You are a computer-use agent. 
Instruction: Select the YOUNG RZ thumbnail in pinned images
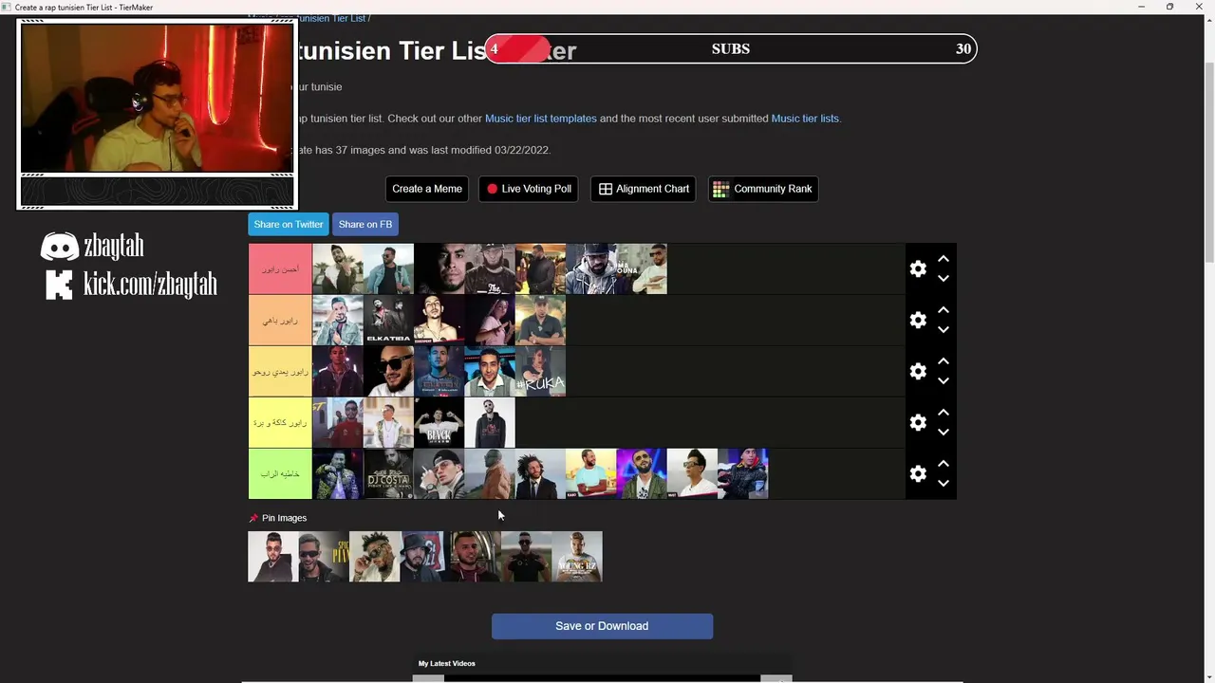coord(577,557)
